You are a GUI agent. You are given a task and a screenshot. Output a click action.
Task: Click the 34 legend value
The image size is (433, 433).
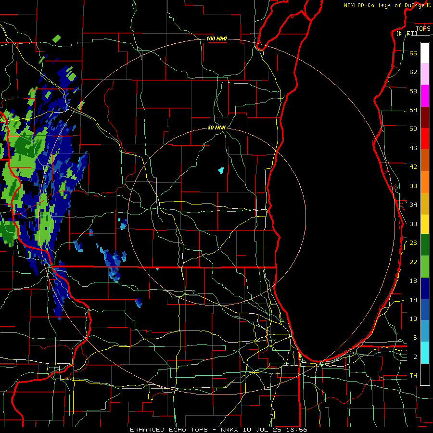pos(413,205)
